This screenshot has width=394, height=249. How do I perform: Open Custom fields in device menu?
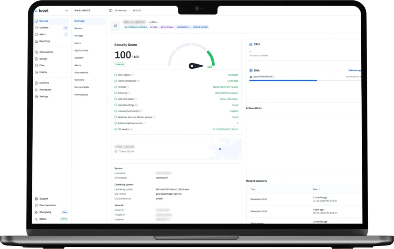pos(82,87)
